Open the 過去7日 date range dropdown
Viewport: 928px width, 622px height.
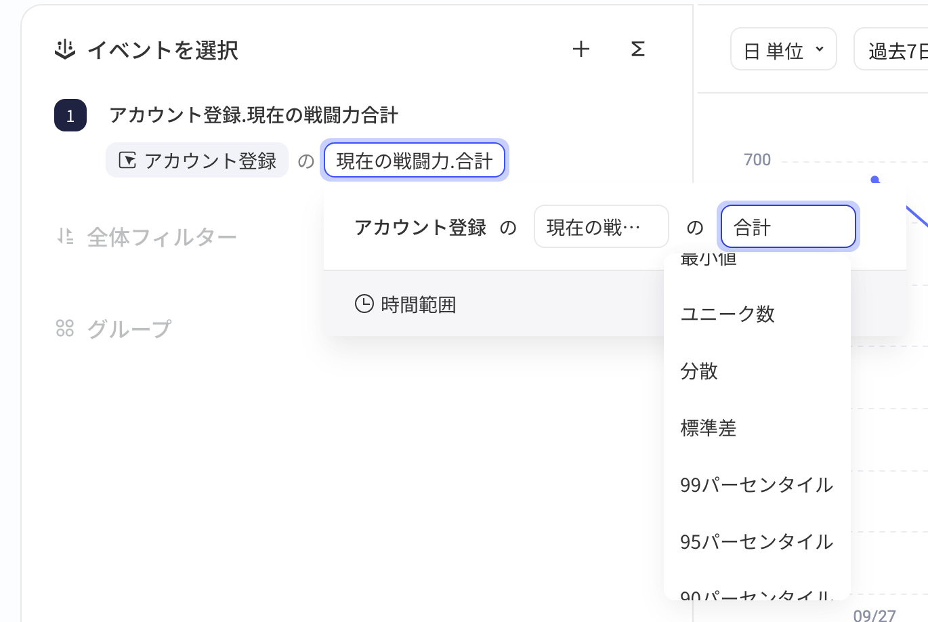pyautogui.click(x=891, y=49)
